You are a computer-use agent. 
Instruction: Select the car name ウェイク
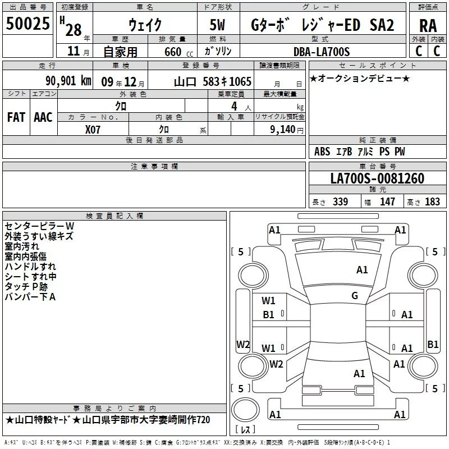145,25
